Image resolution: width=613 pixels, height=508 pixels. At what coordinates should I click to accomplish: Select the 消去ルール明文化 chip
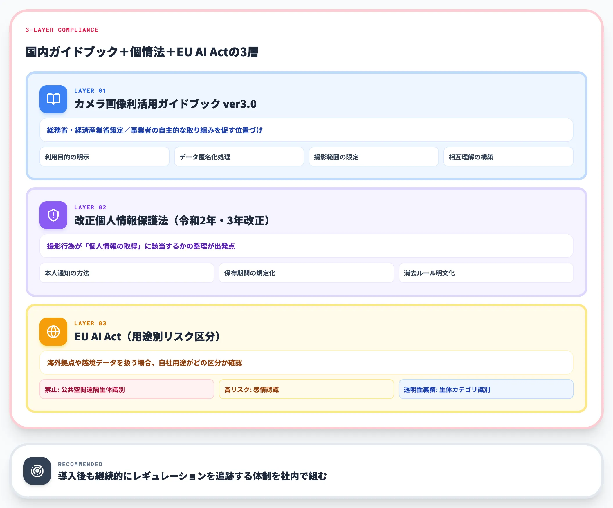[x=486, y=273]
